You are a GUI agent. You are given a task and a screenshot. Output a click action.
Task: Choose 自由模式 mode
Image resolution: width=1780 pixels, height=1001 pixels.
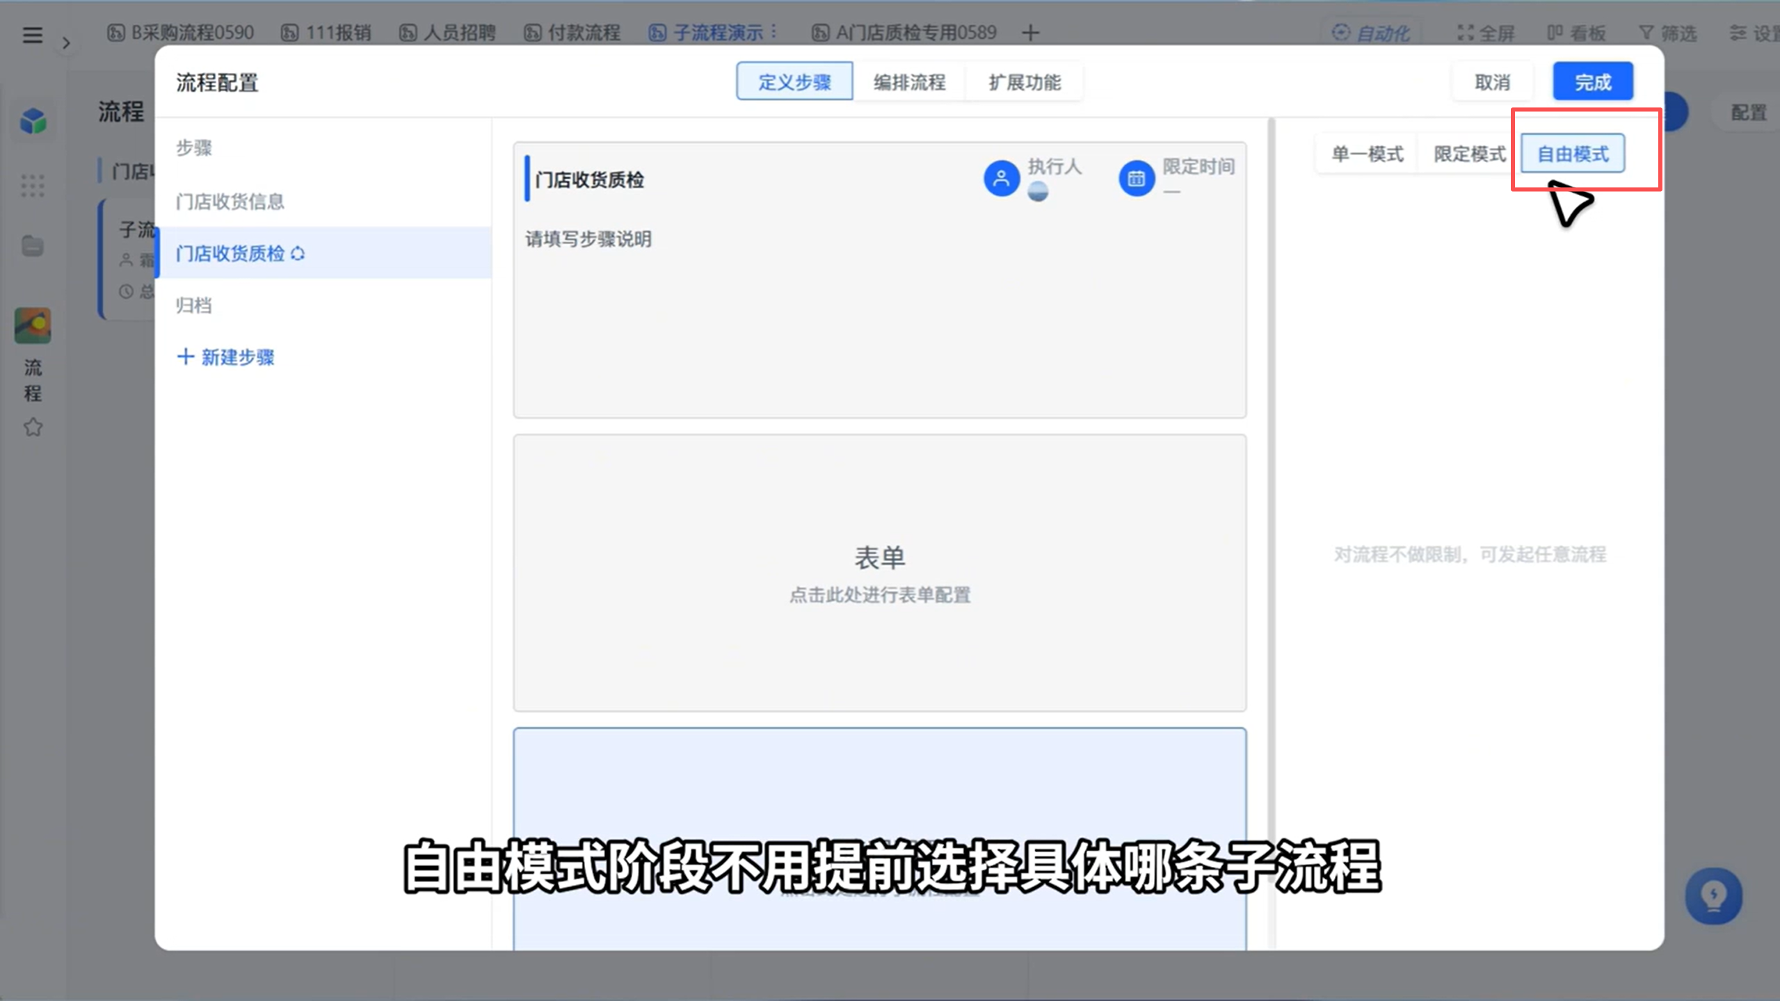tap(1573, 153)
